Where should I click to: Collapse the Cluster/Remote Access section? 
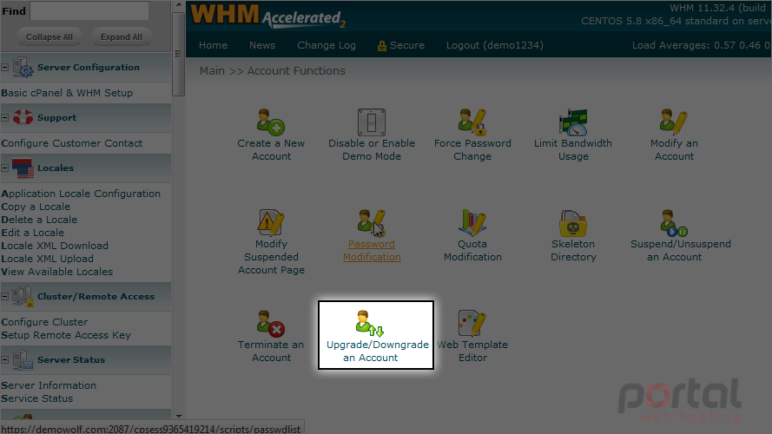click(x=5, y=296)
